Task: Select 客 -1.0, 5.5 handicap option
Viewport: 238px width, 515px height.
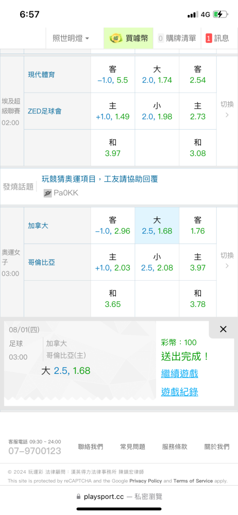Action: click(113, 75)
